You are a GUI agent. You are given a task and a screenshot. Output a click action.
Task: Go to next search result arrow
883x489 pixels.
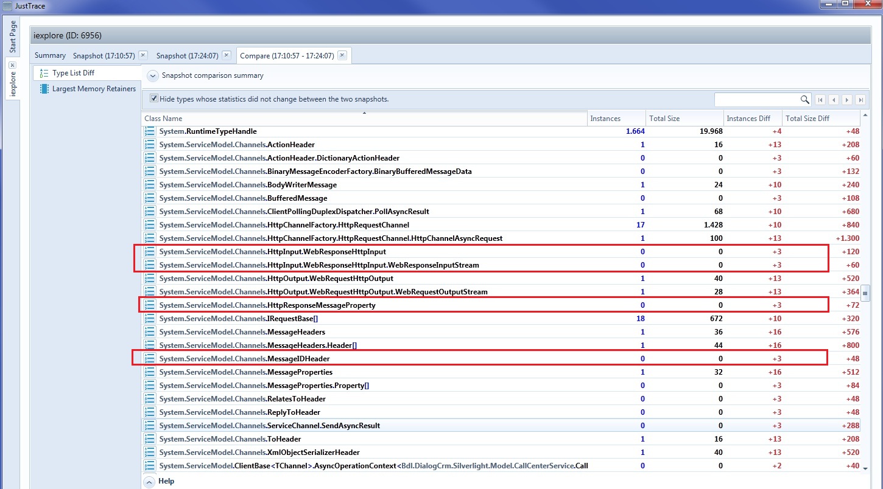click(x=847, y=100)
